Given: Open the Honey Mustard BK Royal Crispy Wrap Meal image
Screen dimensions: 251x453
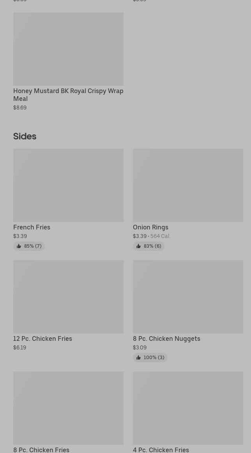Looking at the screenshot, I should pyautogui.click(x=68, y=49).
